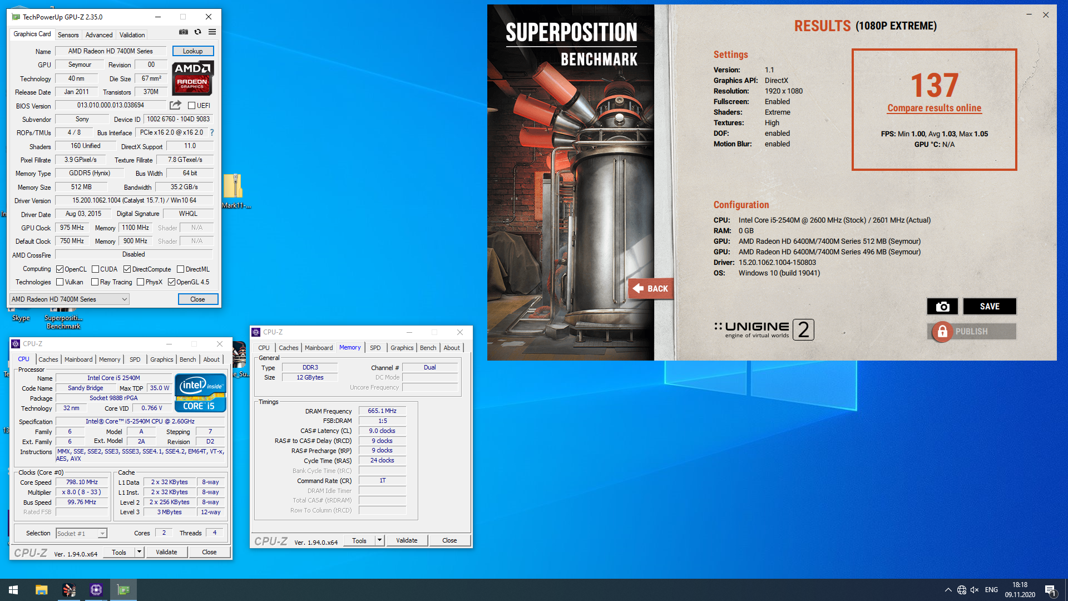Click the AMD Radeon Graphics logo
Image resolution: width=1068 pixels, height=601 pixels.
192,77
